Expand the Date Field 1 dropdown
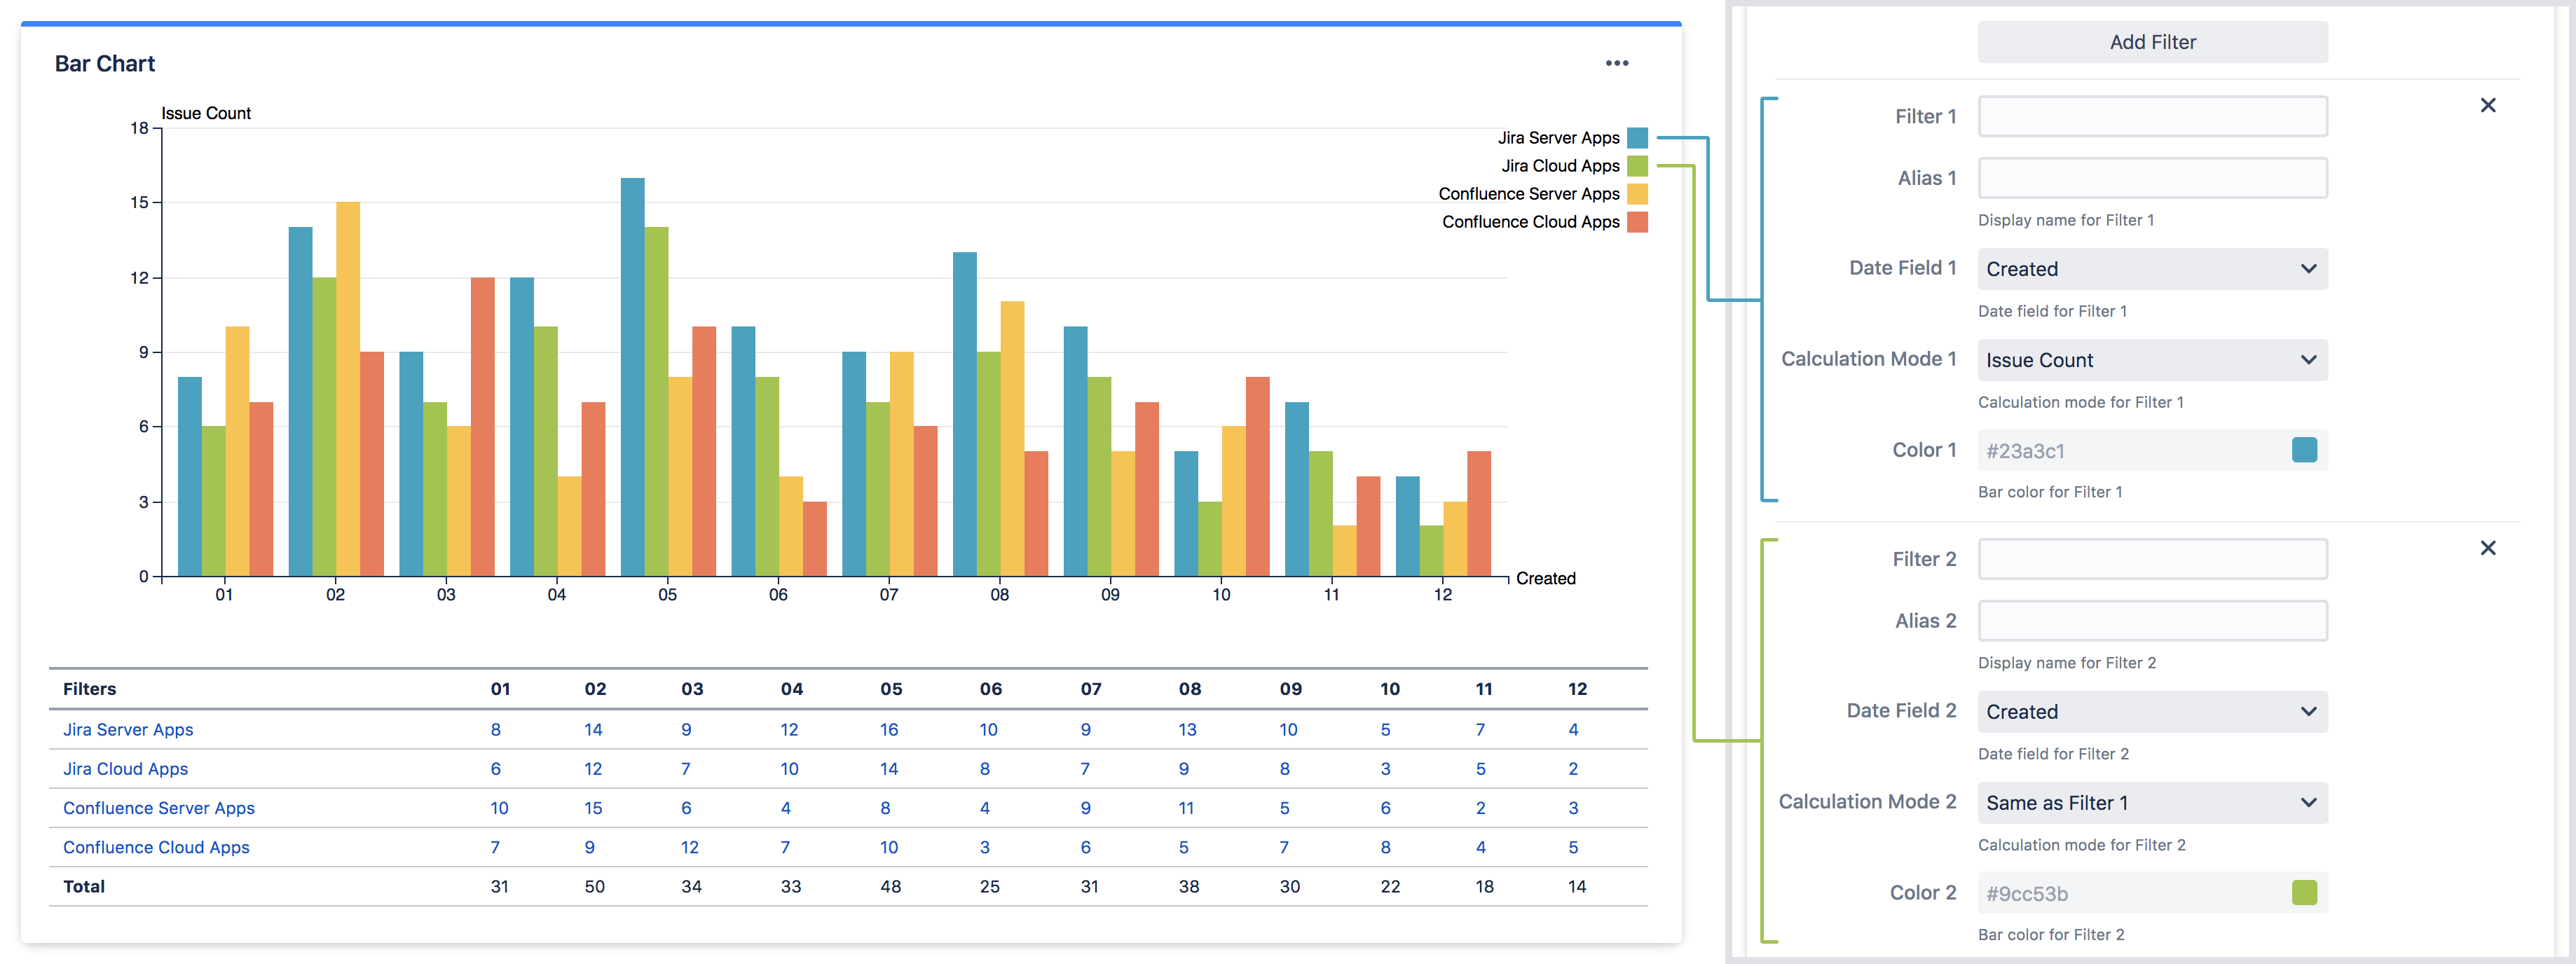Viewport: 2576px width, 964px height. (2152, 269)
